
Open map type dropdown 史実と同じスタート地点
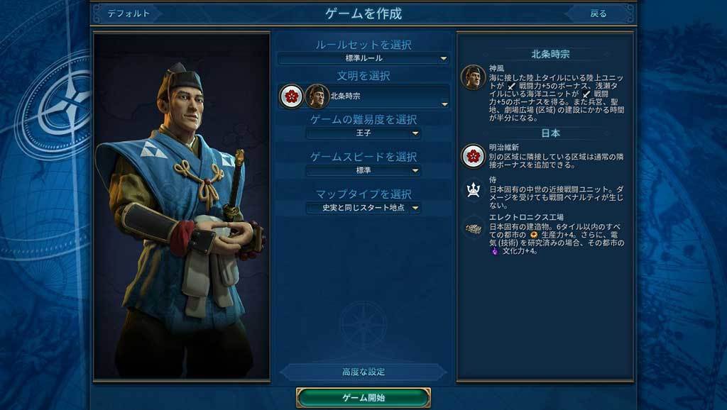pyautogui.click(x=363, y=208)
